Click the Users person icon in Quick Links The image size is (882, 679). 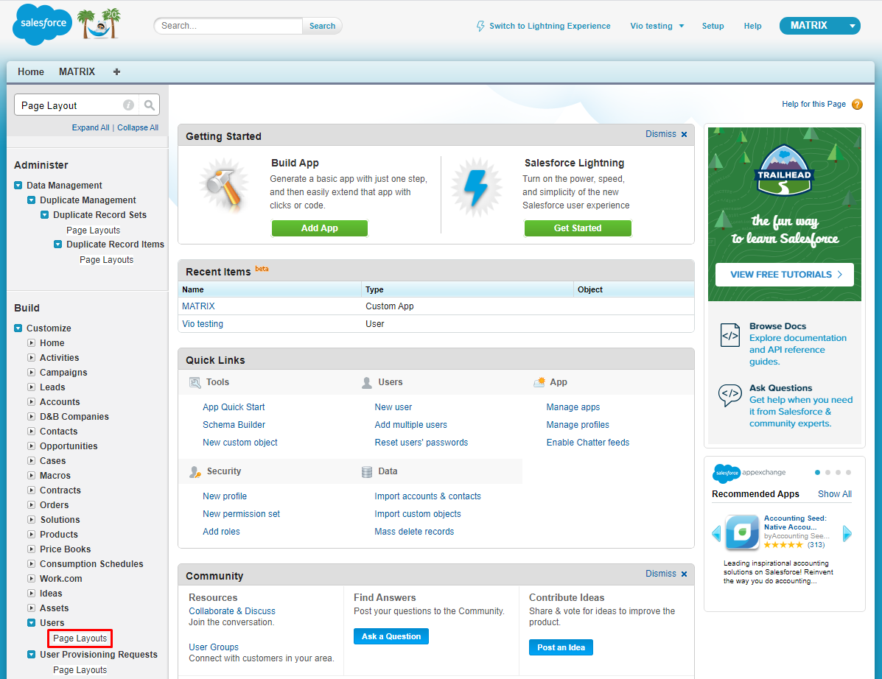367,382
